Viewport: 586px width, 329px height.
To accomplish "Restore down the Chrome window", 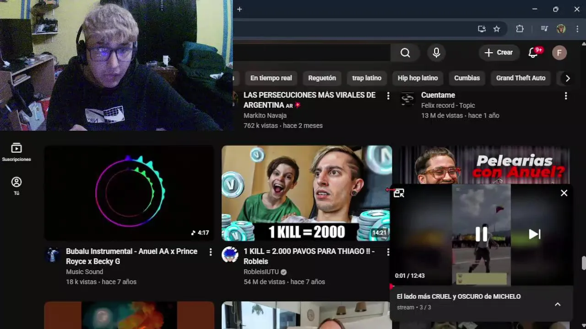I will point(555,9).
